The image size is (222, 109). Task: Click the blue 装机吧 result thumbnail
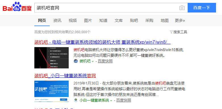click(52, 91)
